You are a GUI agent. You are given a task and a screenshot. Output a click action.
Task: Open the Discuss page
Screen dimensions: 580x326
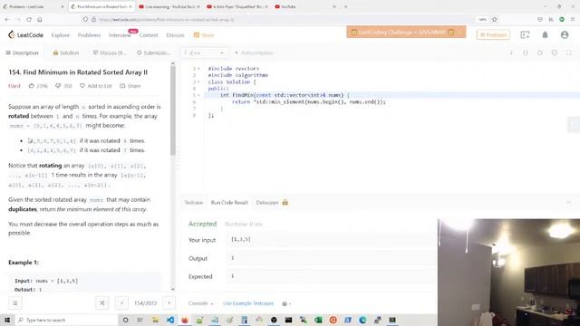pos(175,35)
